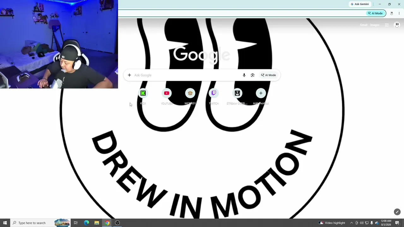Launch Microsoft Edge from the taskbar
Screen dimensions: 404x227
[86, 223]
